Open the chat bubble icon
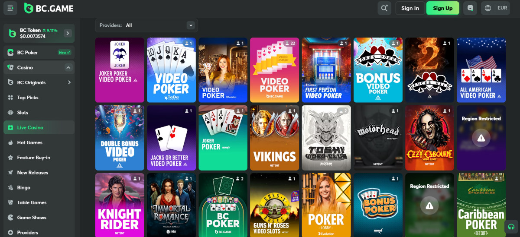The image size is (520, 237). tap(470, 8)
